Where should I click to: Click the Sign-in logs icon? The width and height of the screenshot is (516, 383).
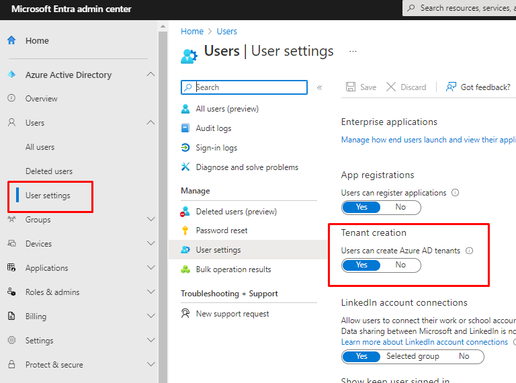(x=185, y=148)
